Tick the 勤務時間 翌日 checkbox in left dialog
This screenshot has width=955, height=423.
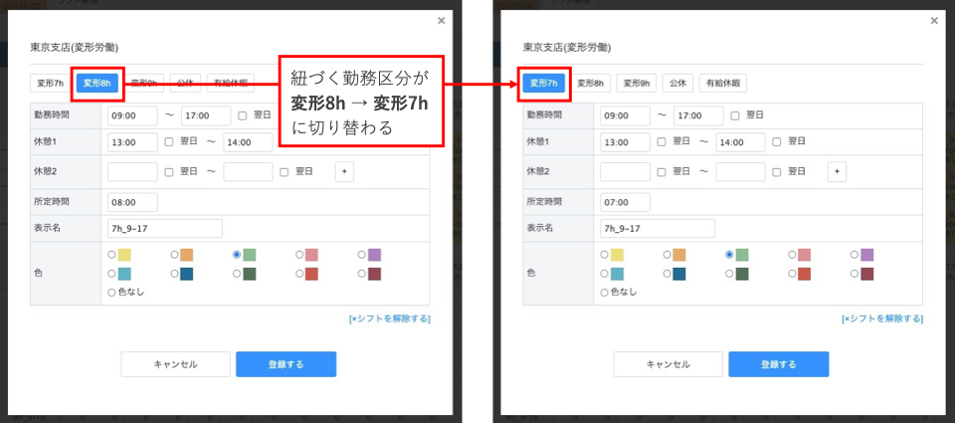click(243, 115)
